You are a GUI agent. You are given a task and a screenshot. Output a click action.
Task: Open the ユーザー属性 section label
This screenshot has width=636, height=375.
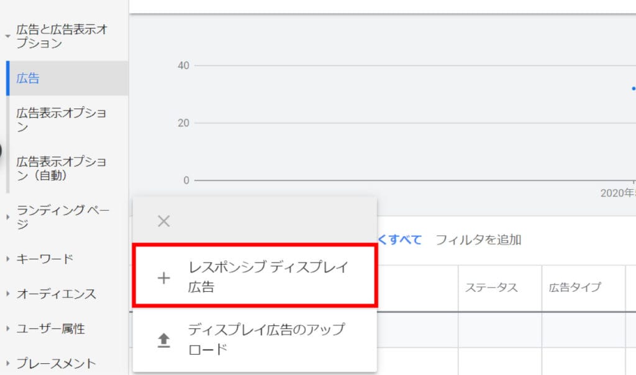(x=51, y=329)
